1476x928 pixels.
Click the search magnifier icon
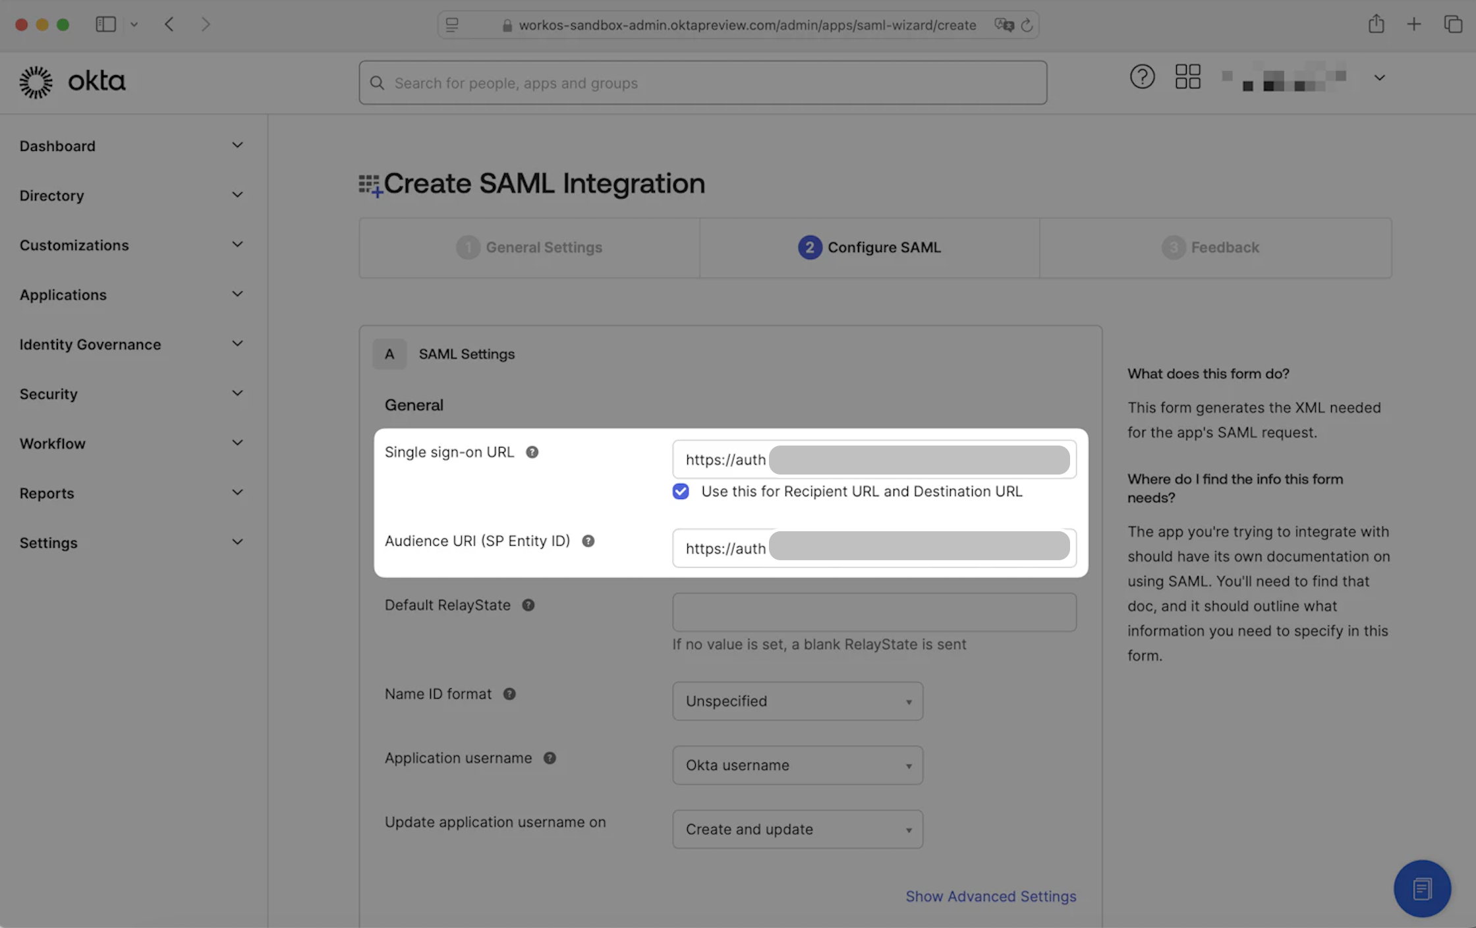(377, 83)
